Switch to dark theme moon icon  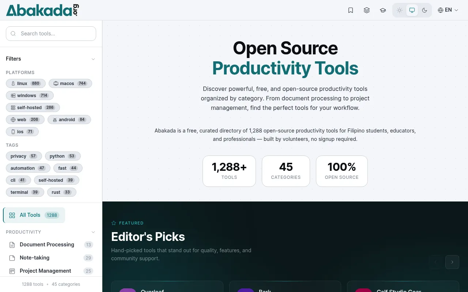tap(424, 10)
